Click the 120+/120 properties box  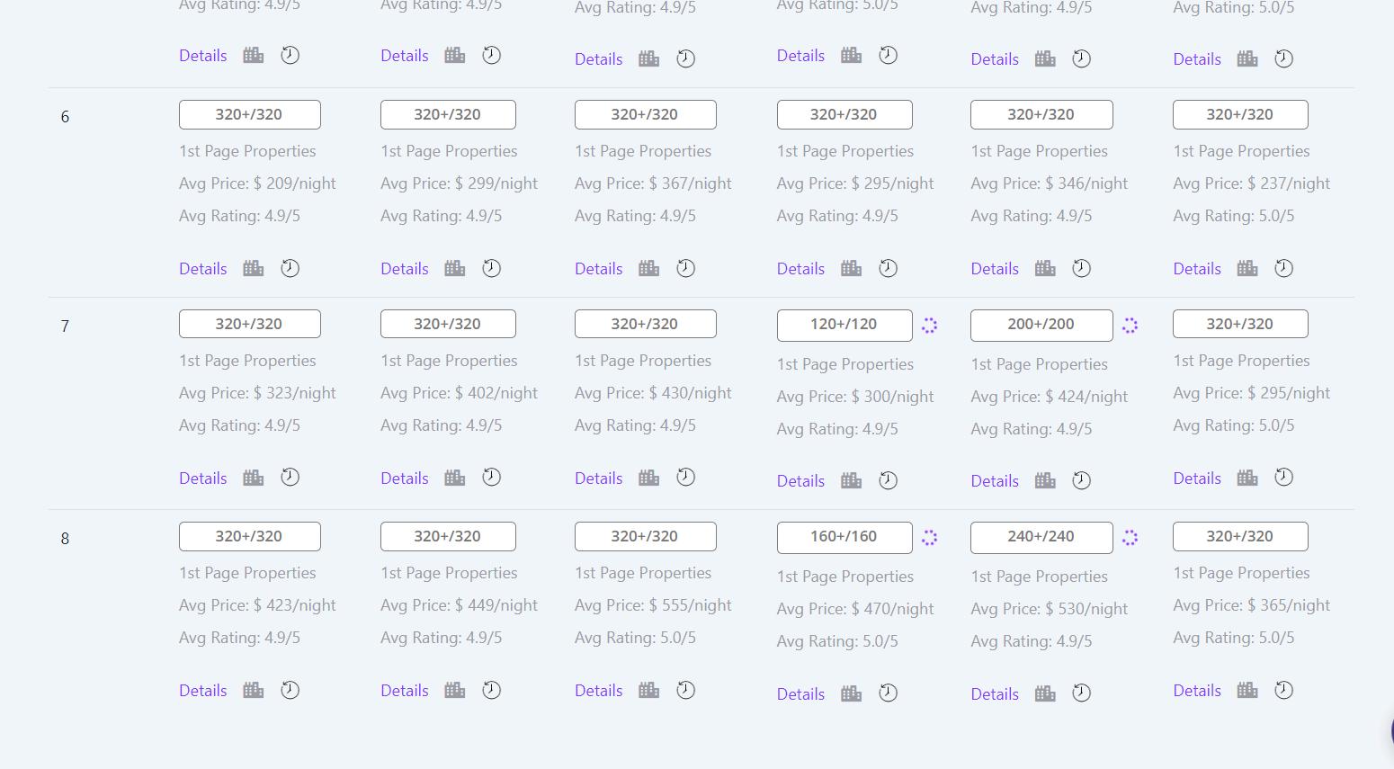coord(844,325)
